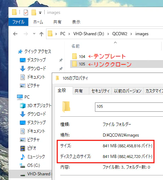Image resolution: width=163 pixels, height=180 pixels.
Task: Open ドキュメント under PC
Action: click(x=36, y=131)
